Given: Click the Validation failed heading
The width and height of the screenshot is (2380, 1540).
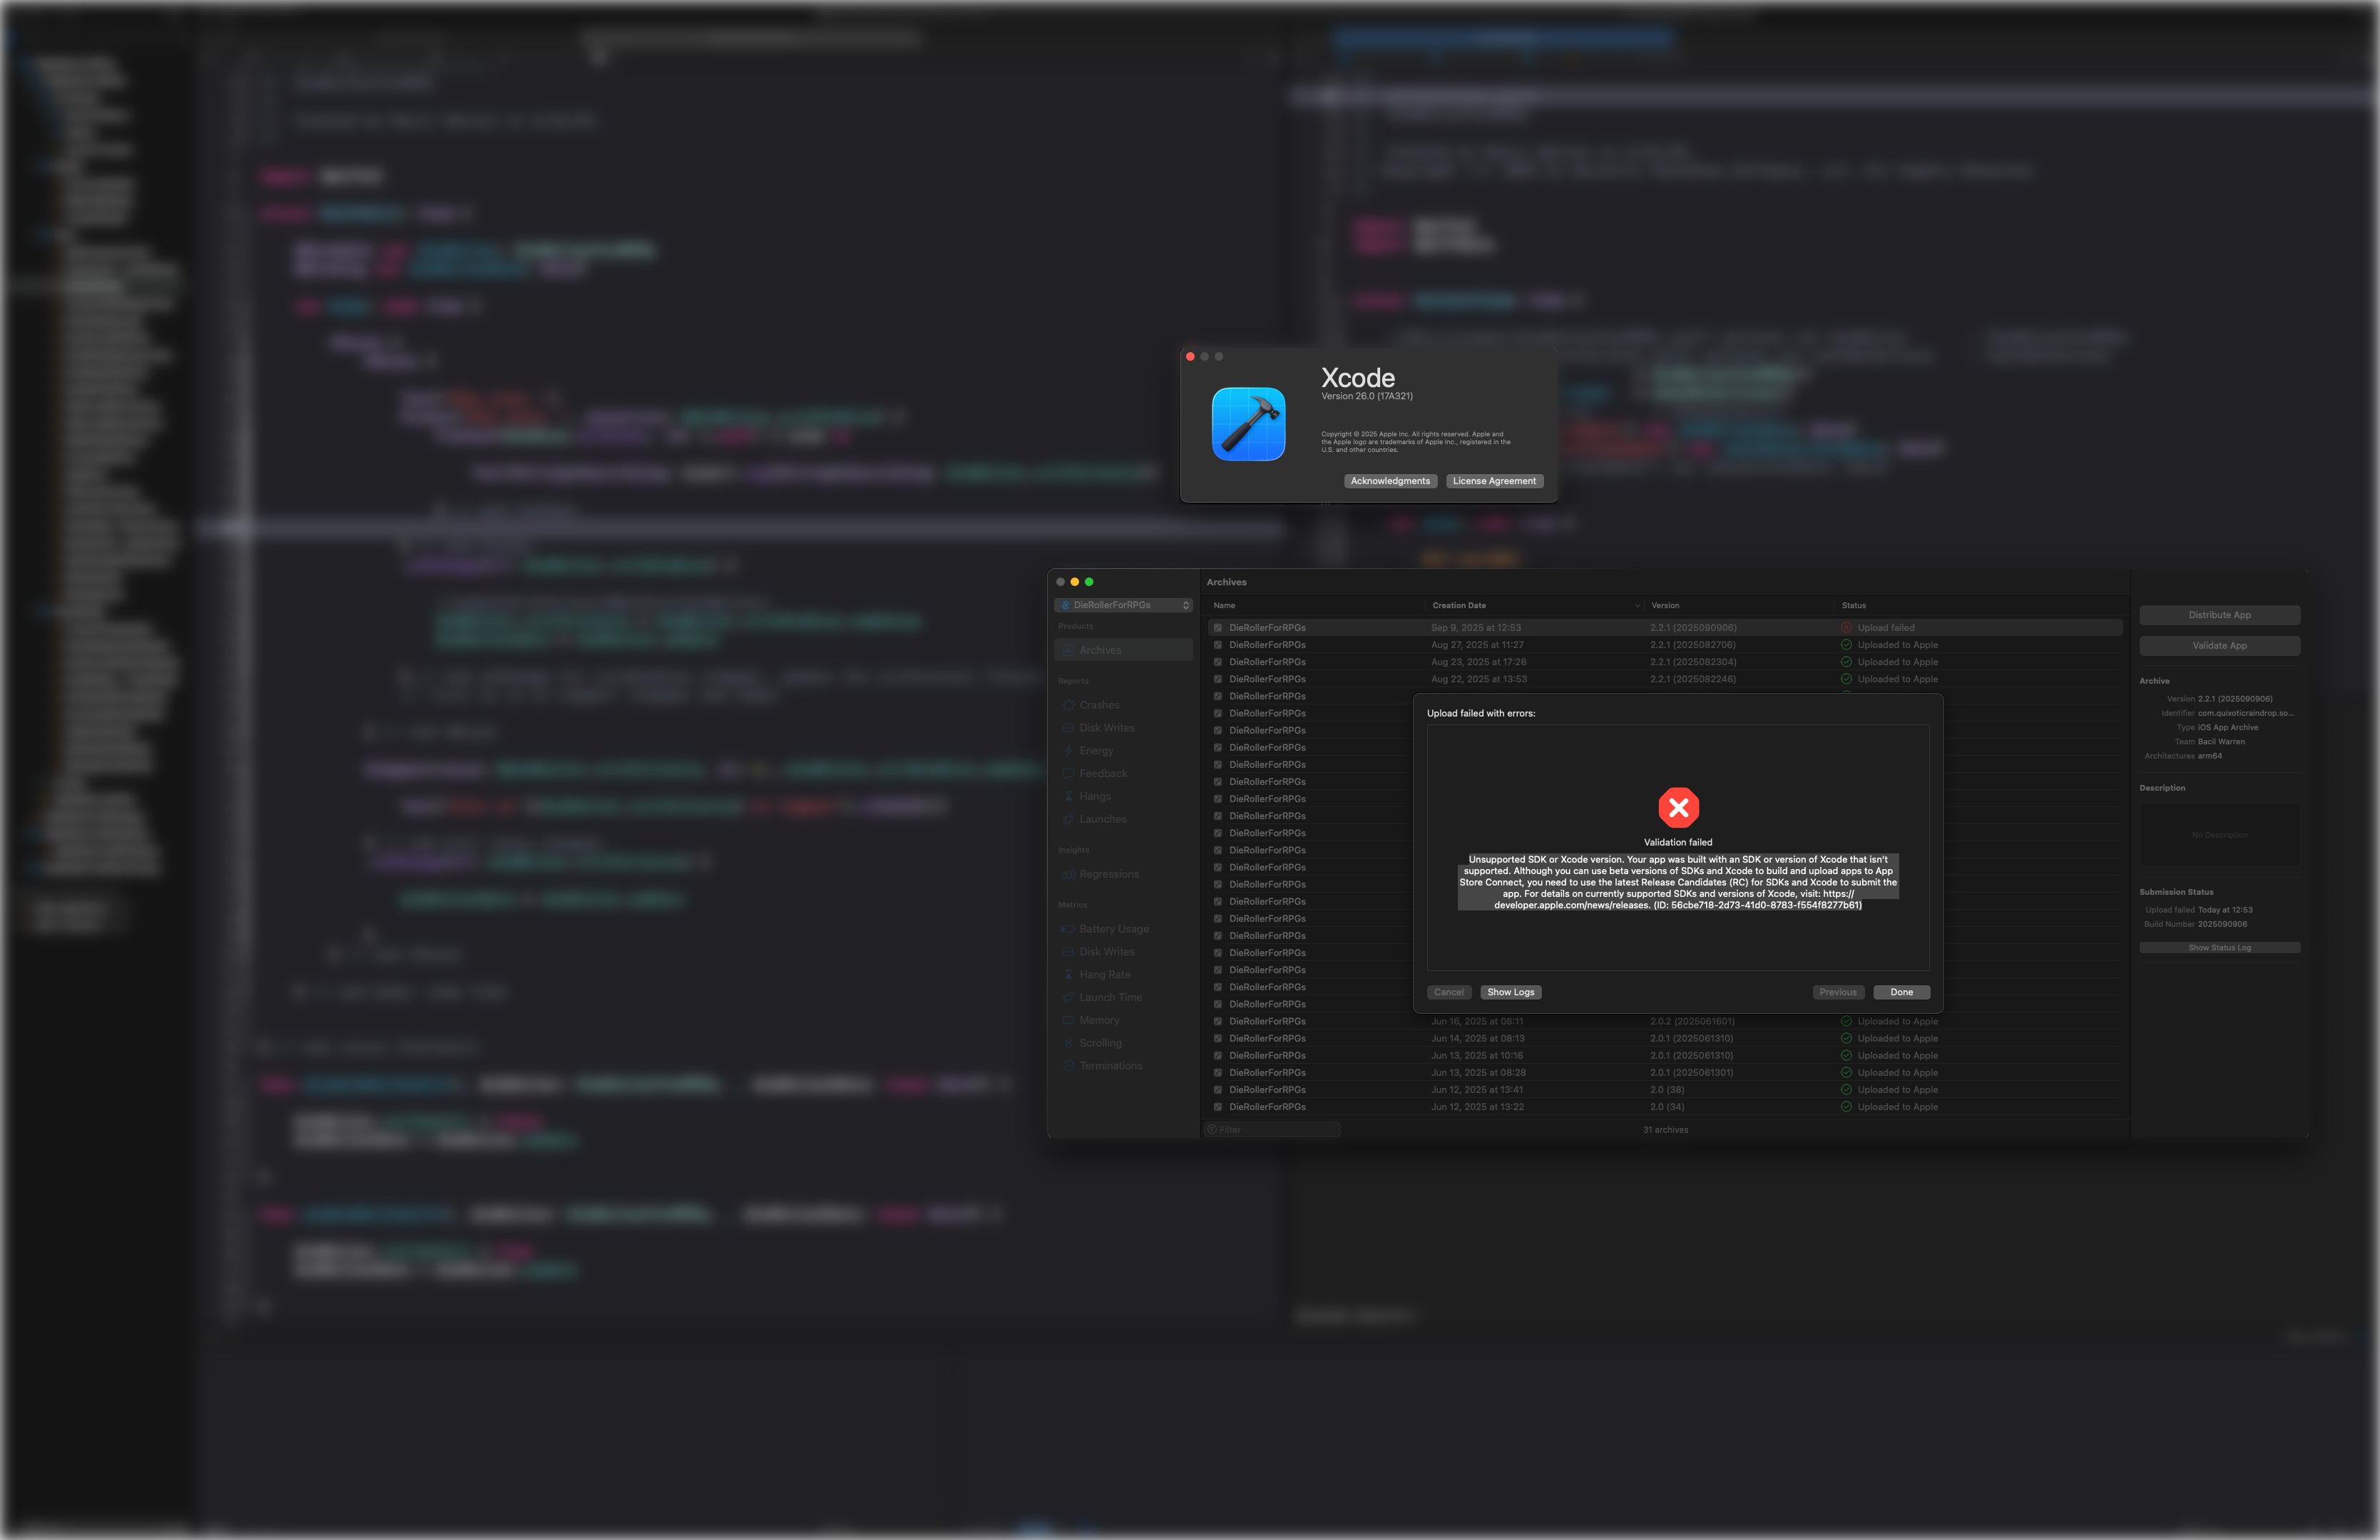Looking at the screenshot, I should pos(1677,843).
